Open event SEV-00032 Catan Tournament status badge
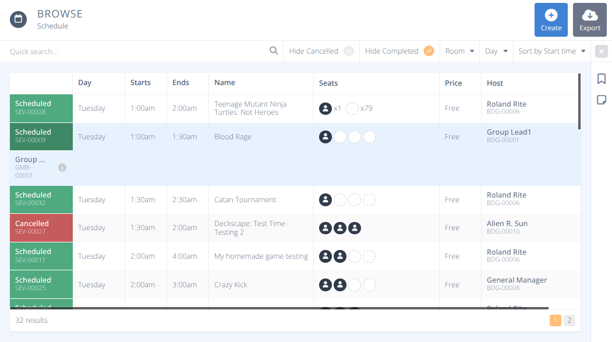 (41, 199)
